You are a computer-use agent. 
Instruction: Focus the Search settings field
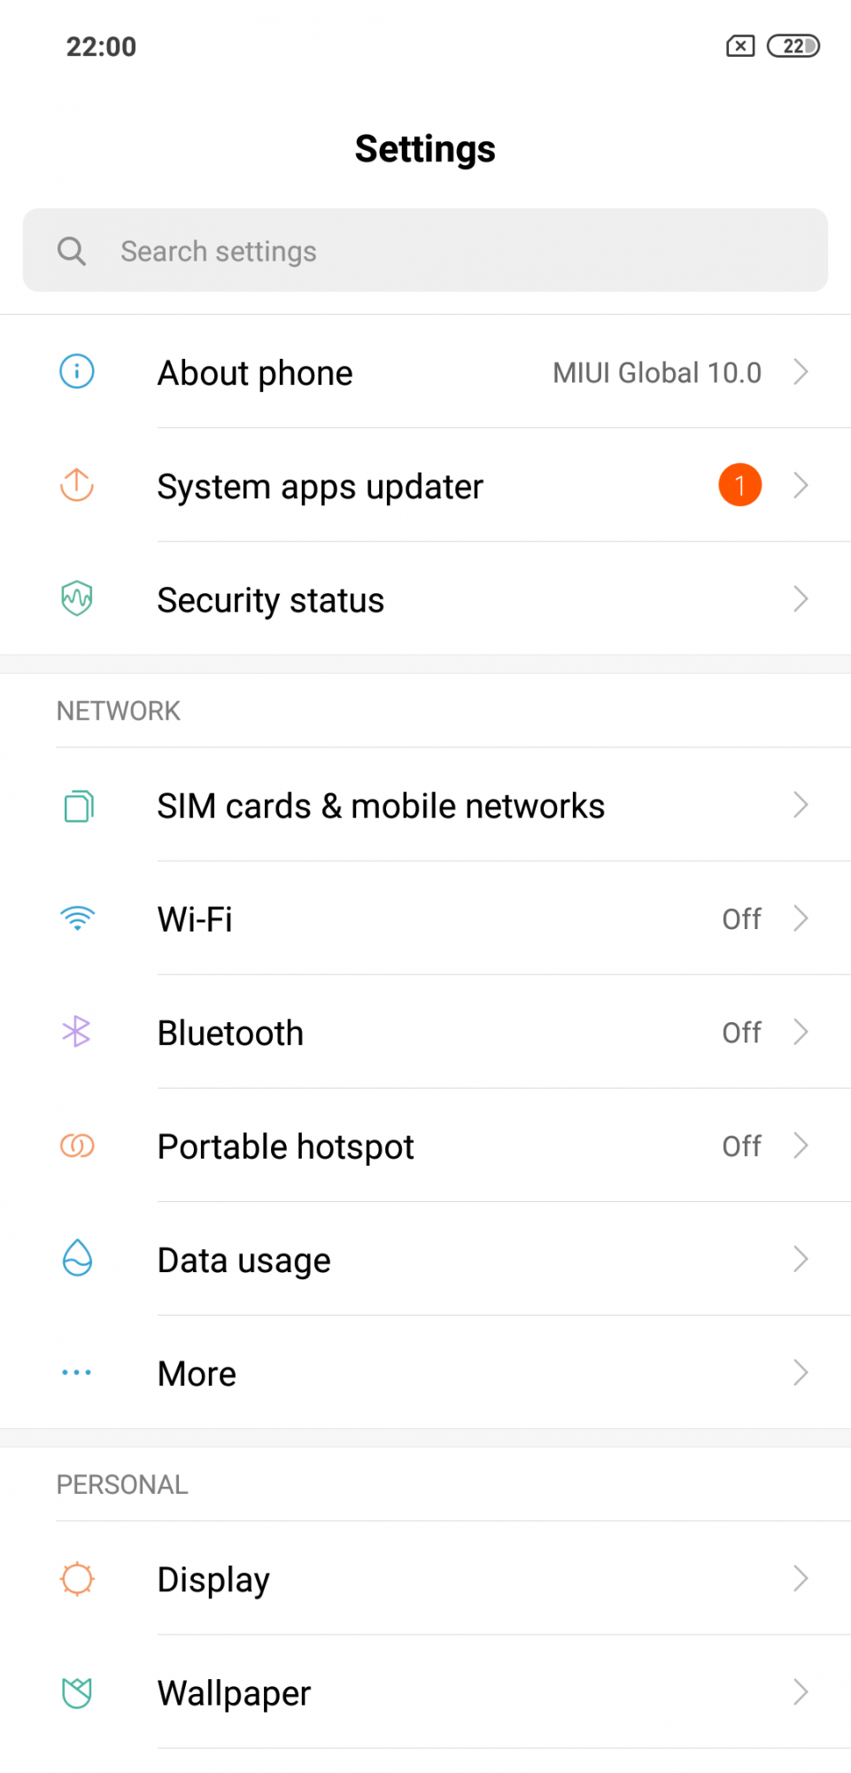(425, 251)
